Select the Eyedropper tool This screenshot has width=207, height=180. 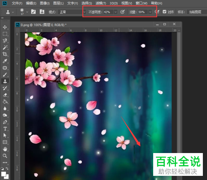click(5, 61)
